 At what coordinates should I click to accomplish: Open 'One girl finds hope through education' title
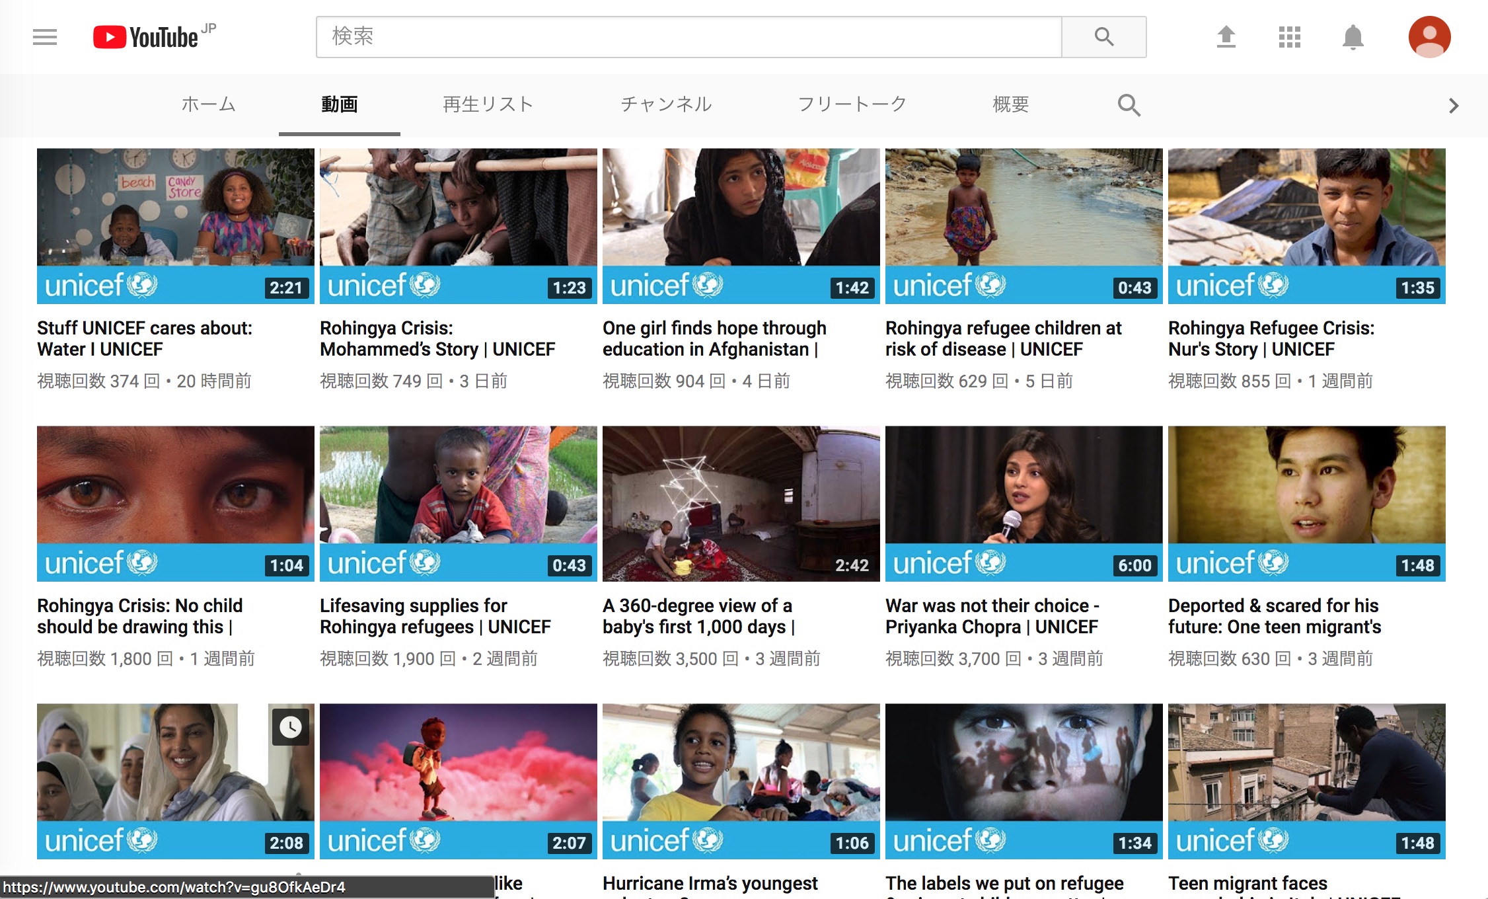(714, 338)
